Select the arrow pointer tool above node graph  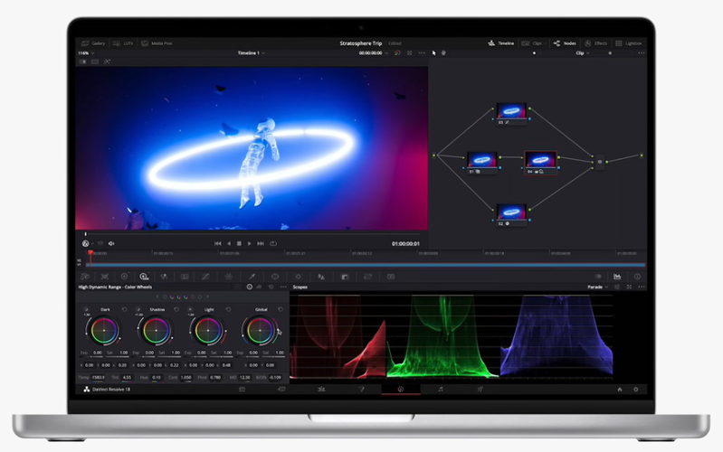click(x=434, y=53)
